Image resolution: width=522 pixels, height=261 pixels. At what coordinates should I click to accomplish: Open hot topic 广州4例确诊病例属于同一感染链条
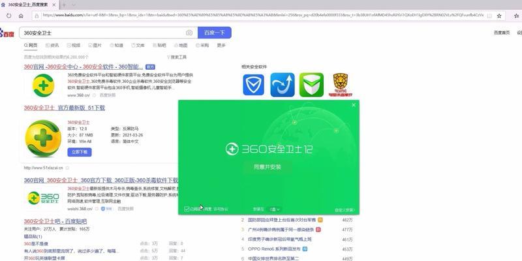pyautogui.click(x=281, y=230)
